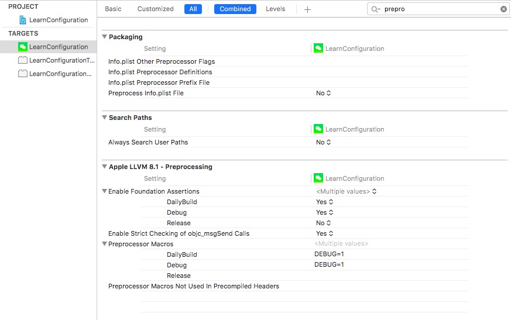Open Enable Foundation Assertions Multiple values popup

coord(347,191)
